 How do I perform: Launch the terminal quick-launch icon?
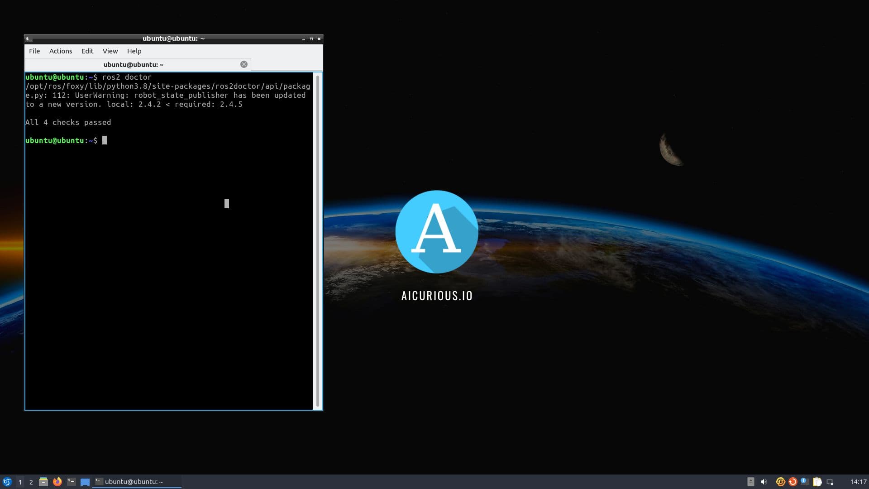71,482
